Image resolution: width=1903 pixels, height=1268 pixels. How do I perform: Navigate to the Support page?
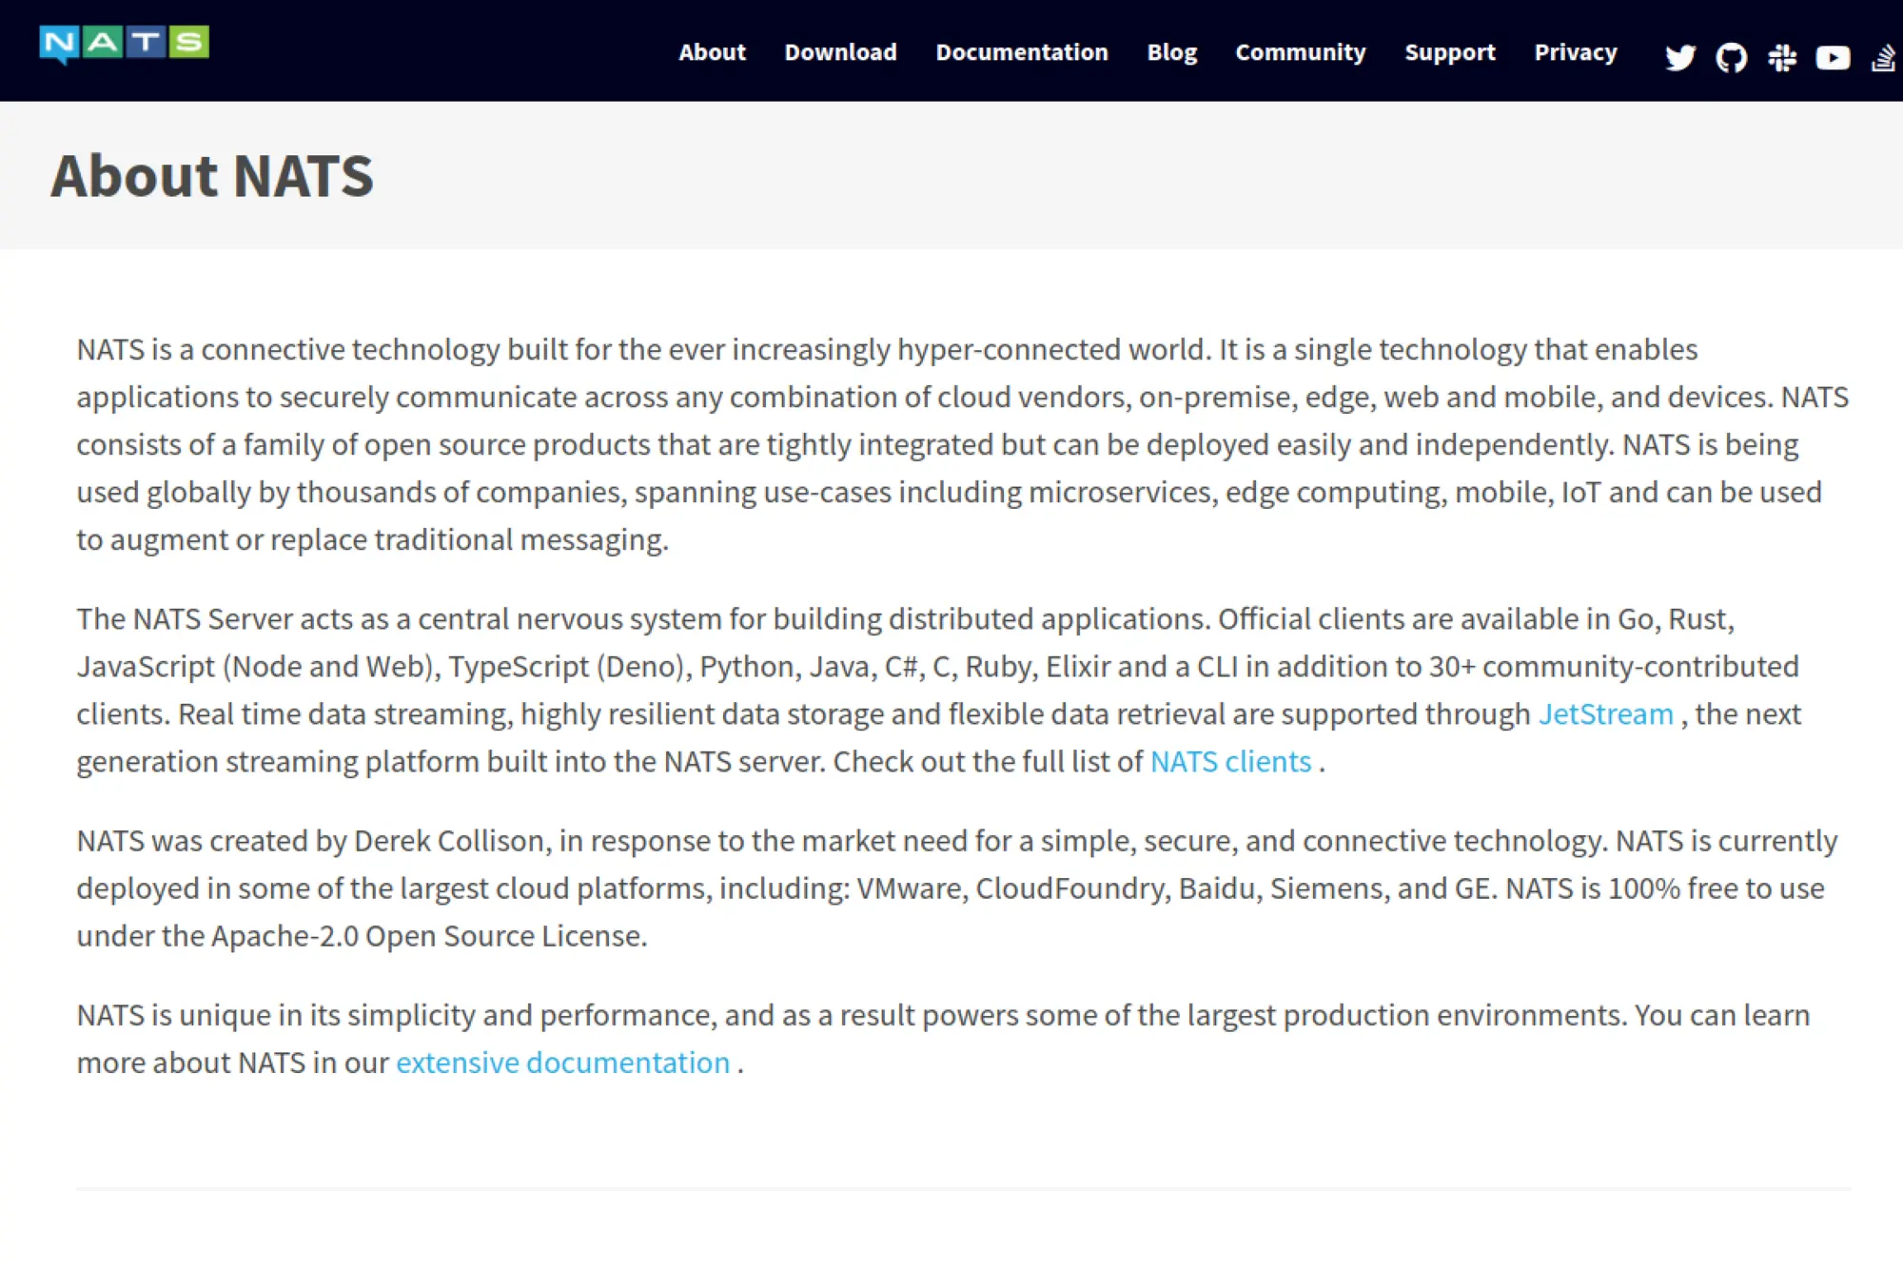click(x=1449, y=52)
